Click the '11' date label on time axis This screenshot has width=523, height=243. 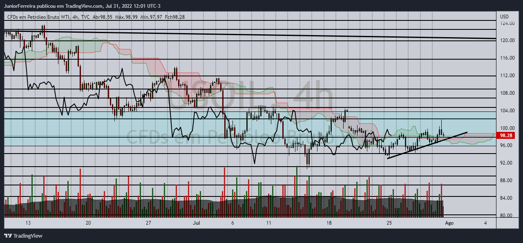[x=268, y=223]
